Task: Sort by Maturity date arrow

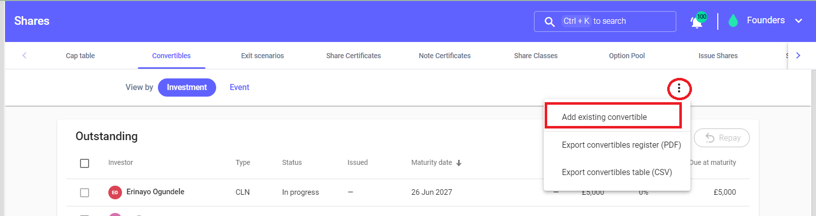Action: point(459,163)
